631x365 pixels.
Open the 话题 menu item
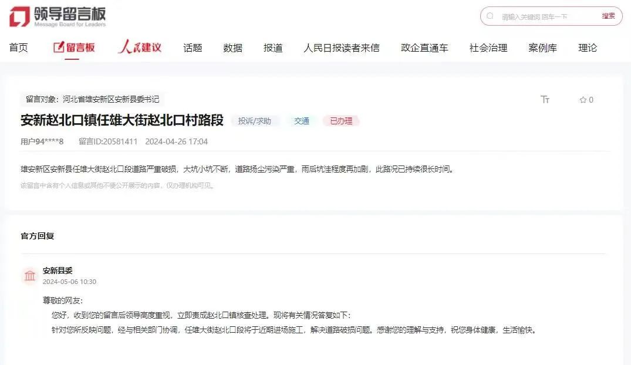[x=193, y=48]
